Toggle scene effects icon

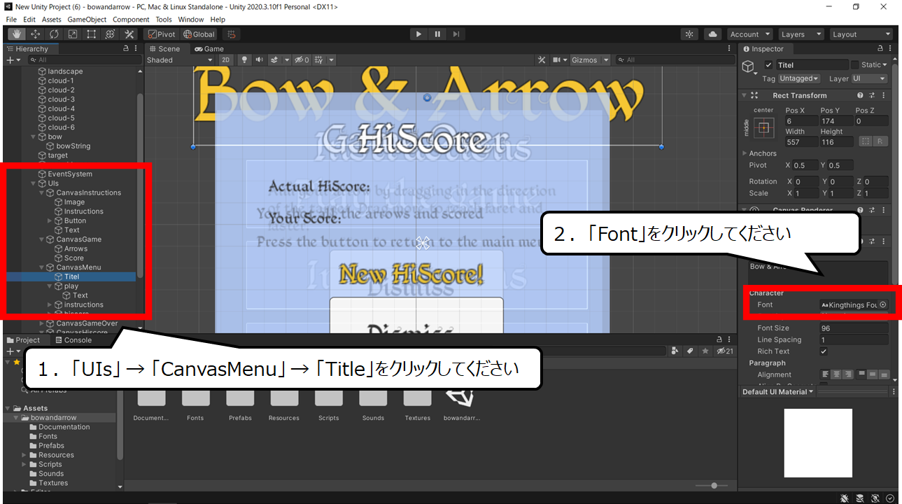[275, 60]
